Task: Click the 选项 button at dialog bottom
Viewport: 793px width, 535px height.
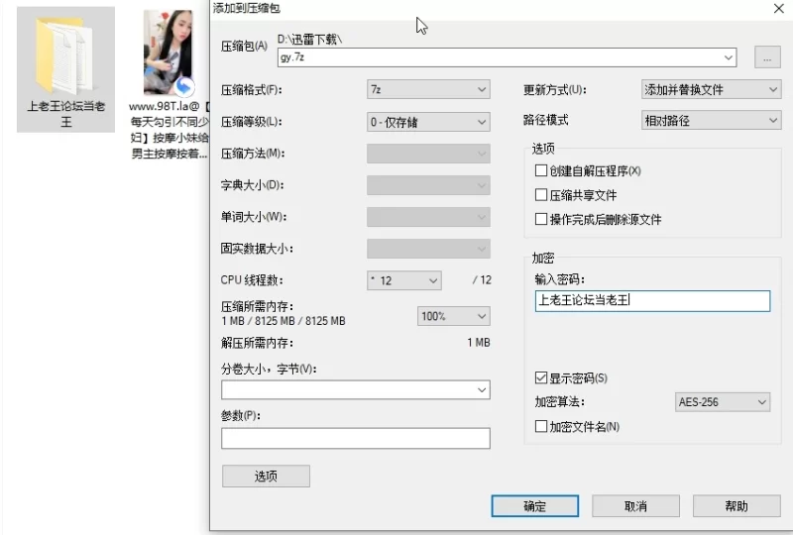Action: [x=266, y=476]
